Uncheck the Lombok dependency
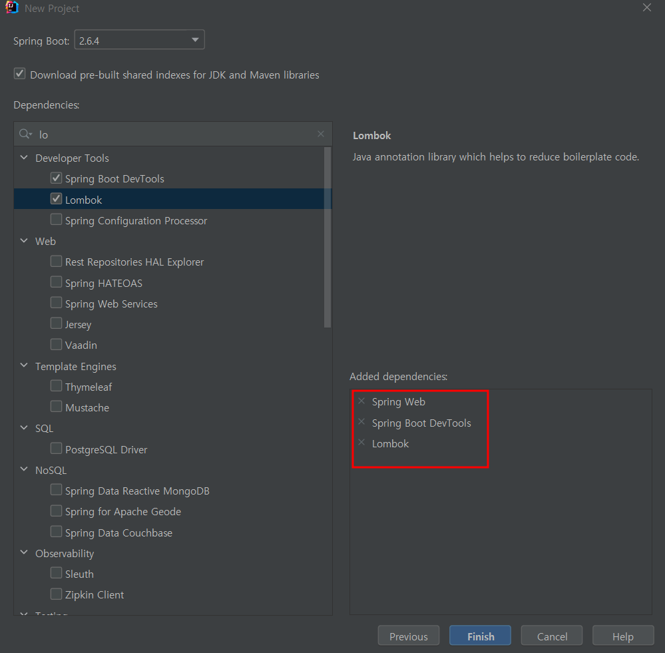Viewport: 665px width, 653px height. 56,198
